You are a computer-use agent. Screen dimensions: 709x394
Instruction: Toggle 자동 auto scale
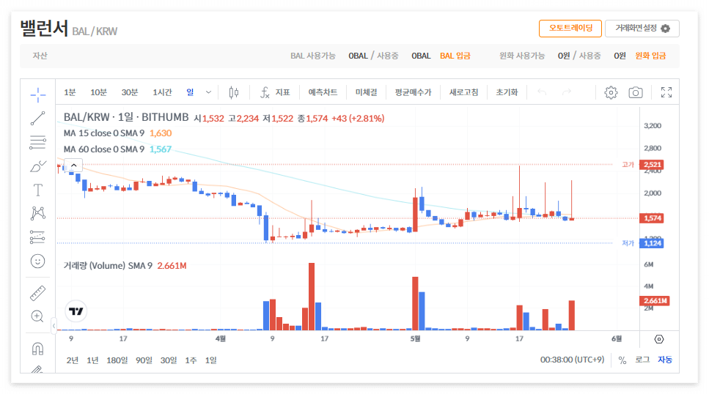tap(665, 360)
